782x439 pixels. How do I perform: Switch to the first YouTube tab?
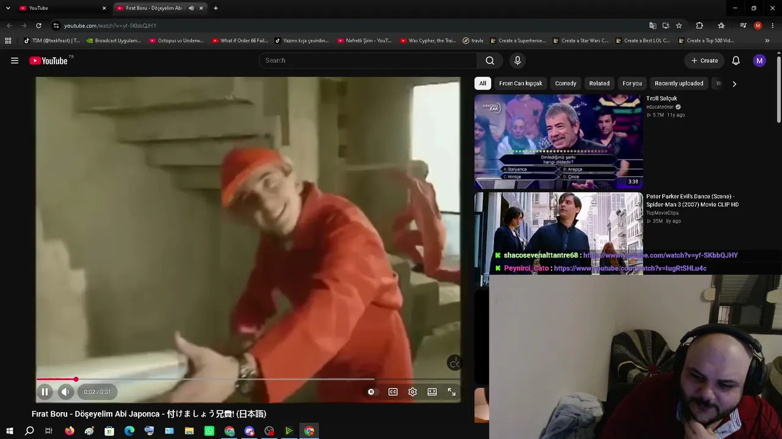click(62, 8)
